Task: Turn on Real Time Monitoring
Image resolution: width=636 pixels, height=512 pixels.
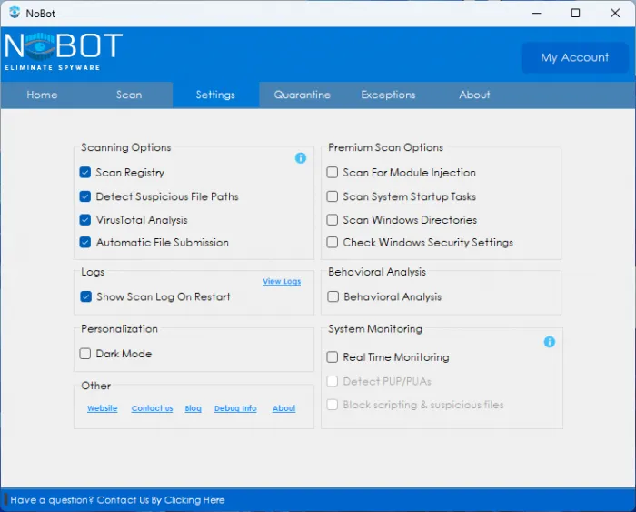Action: 333,357
